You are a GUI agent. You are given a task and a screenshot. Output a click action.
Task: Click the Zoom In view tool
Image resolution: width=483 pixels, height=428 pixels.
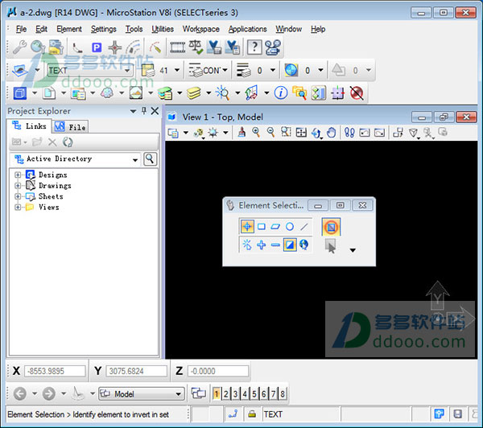coord(256,133)
